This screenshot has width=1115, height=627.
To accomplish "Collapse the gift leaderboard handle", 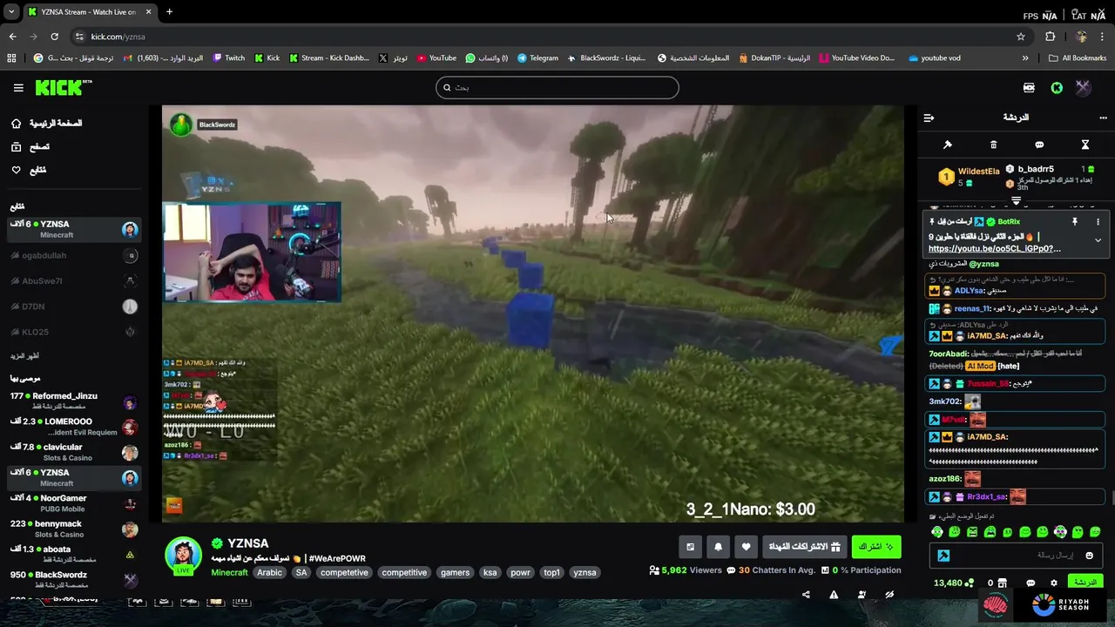I will (x=1016, y=200).
